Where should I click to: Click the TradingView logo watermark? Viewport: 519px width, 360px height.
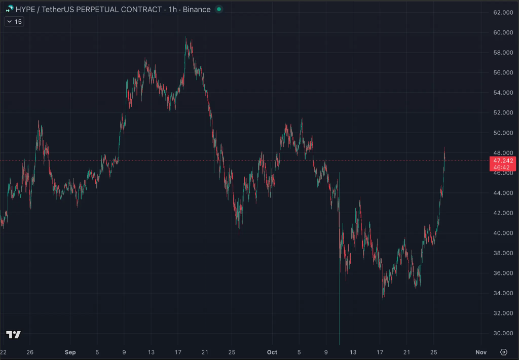(13, 335)
